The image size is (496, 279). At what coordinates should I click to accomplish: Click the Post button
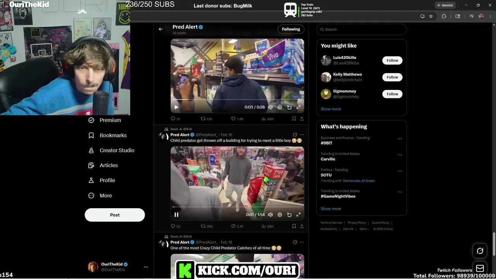[115, 215]
